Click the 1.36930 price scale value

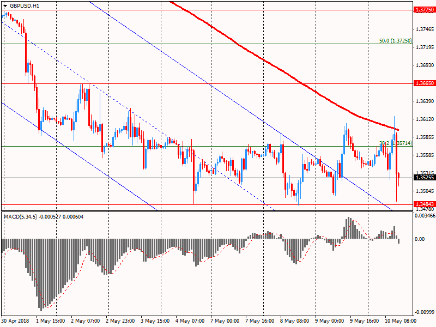click(425, 65)
